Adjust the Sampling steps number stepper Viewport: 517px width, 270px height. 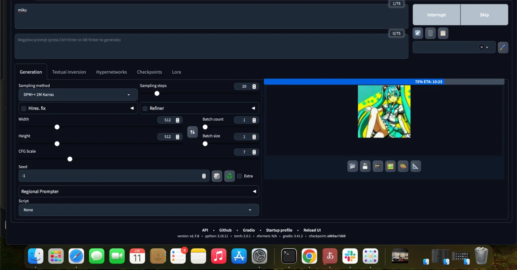(254, 86)
